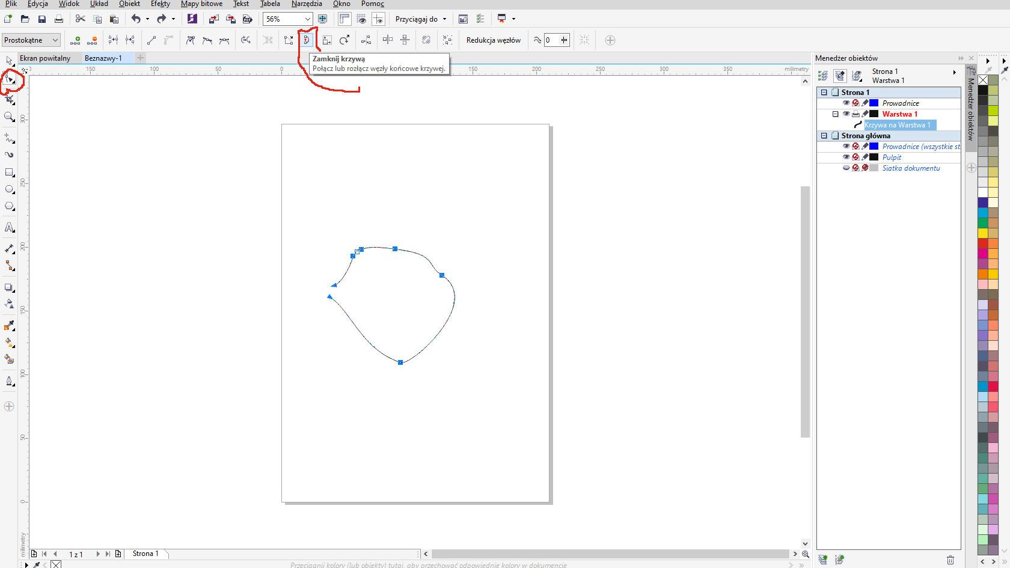Open the zoom level 56% dropdown
1010x568 pixels.
pos(307,19)
